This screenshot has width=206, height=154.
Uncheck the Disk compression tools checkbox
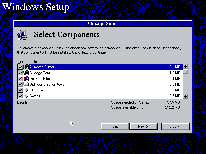[20, 84]
